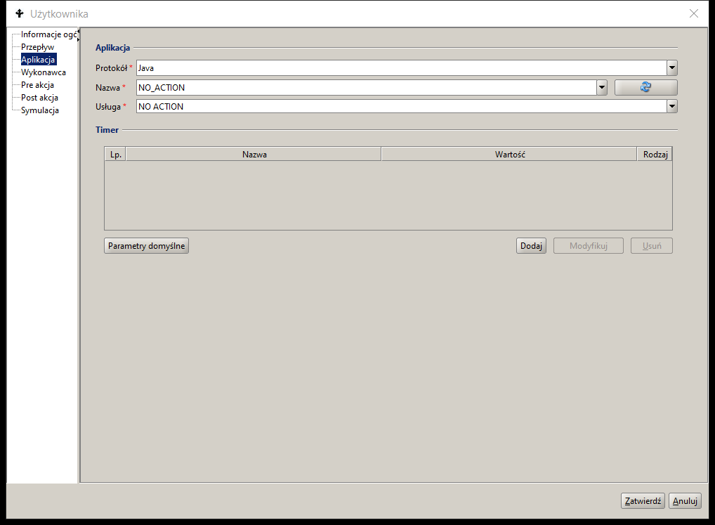
Task: Confirm with the Zatwierdź button
Action: [643, 501]
